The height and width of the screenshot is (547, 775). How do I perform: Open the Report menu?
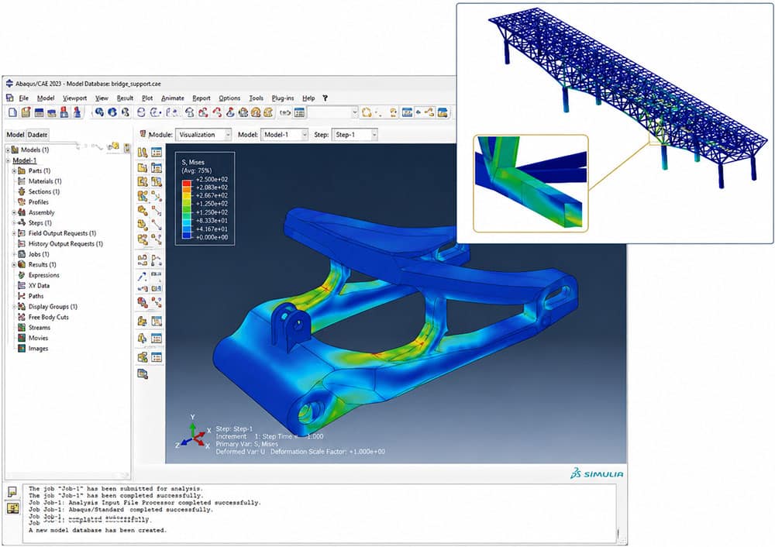coord(201,98)
